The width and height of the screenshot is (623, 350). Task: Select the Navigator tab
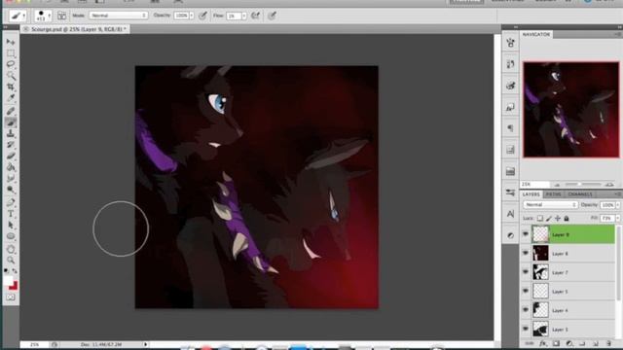coord(536,35)
